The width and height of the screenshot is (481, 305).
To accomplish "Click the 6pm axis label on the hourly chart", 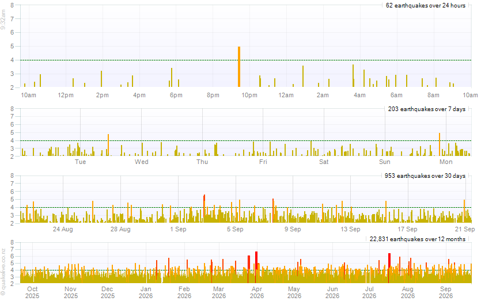I will [176, 96].
